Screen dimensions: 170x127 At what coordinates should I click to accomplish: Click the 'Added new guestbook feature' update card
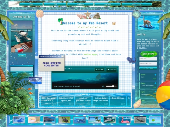pyautogui.click(x=83, y=101)
